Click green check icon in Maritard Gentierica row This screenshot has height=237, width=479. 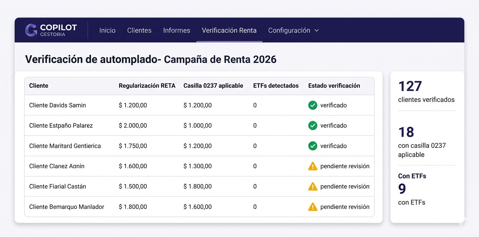tap(313, 146)
